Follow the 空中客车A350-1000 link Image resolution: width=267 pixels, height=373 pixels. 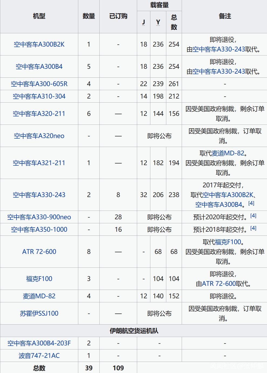[x=39, y=230]
